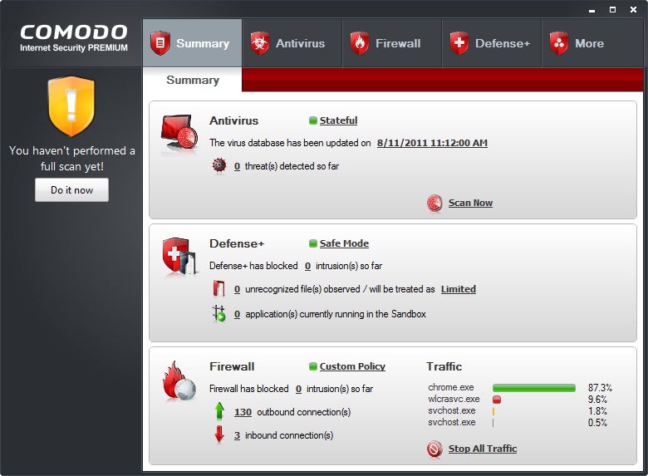This screenshot has height=476, width=648.
Task: Go to the Defense+ tab
Action: [x=492, y=43]
